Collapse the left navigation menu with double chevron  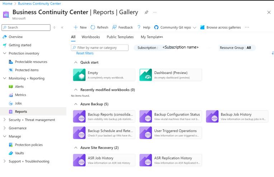point(62,27)
